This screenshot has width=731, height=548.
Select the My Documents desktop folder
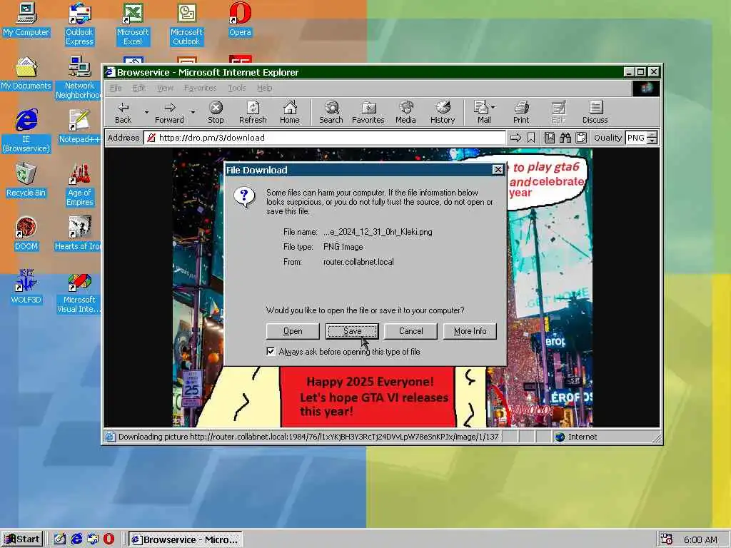tap(26, 73)
